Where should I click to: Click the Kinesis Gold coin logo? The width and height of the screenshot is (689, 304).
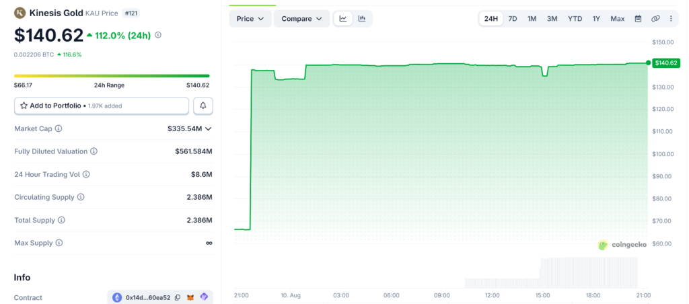click(20, 13)
